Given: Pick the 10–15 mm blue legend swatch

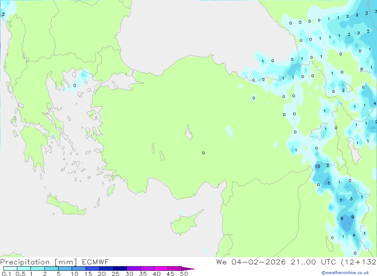Looking at the screenshot, I should coord(79,268).
